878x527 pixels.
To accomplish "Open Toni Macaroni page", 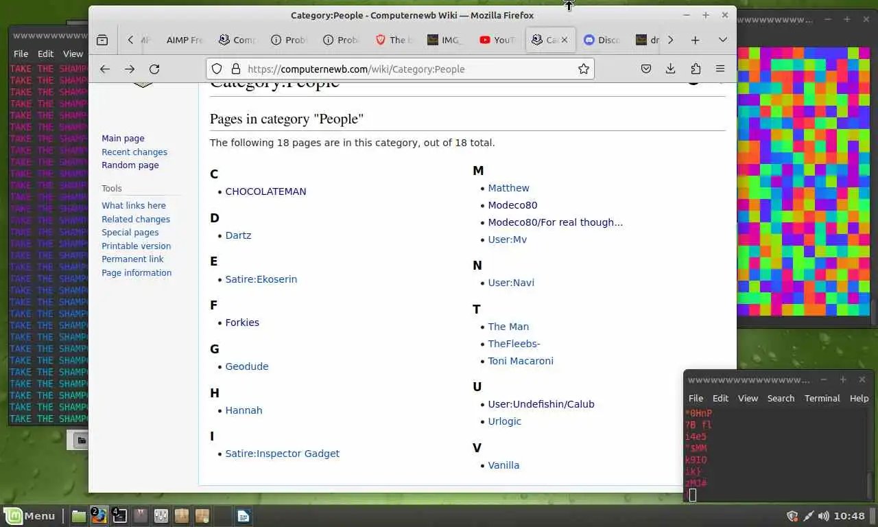I will click(x=521, y=361).
